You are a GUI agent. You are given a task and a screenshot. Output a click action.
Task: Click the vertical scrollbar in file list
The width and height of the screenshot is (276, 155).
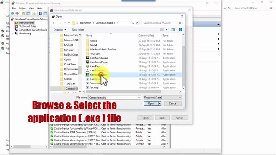tap(183, 66)
